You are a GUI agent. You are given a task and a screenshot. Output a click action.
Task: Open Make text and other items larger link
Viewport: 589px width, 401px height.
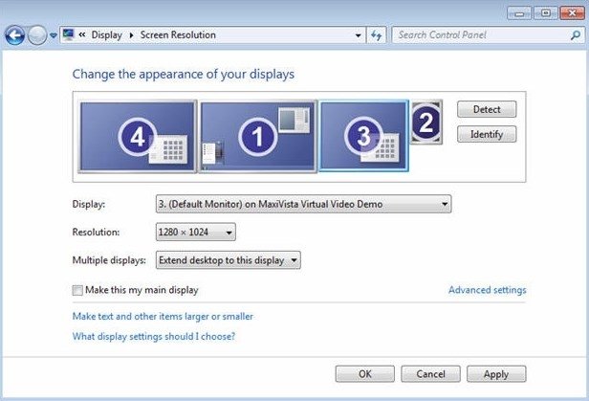tap(163, 317)
